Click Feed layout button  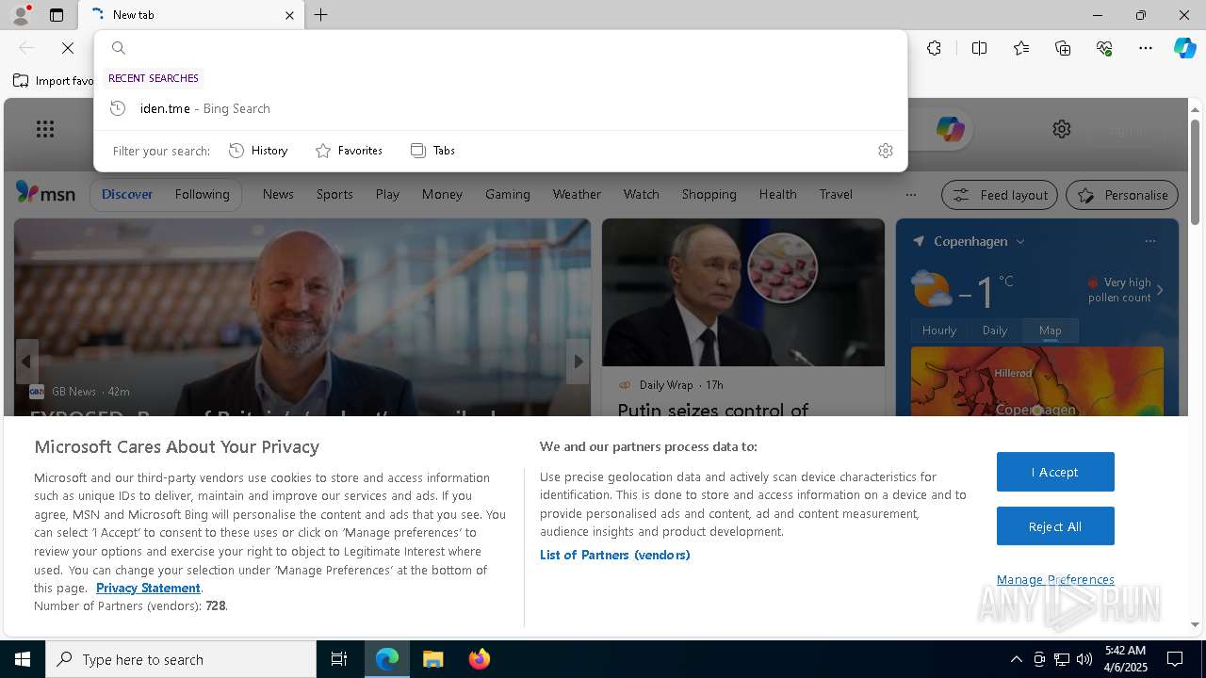point(1000,195)
